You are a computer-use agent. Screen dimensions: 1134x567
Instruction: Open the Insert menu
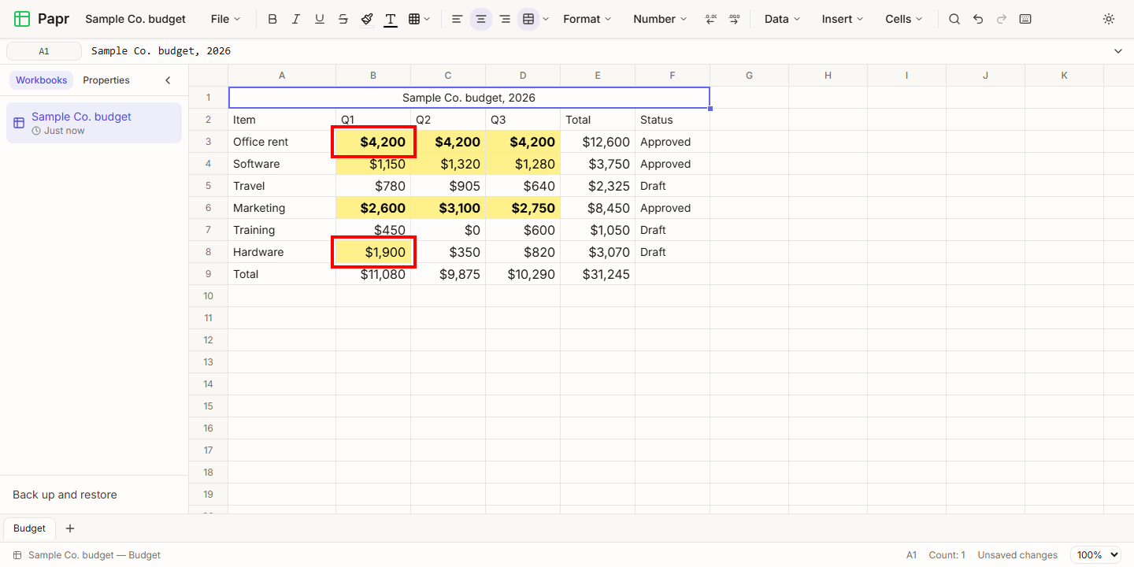[843, 19]
